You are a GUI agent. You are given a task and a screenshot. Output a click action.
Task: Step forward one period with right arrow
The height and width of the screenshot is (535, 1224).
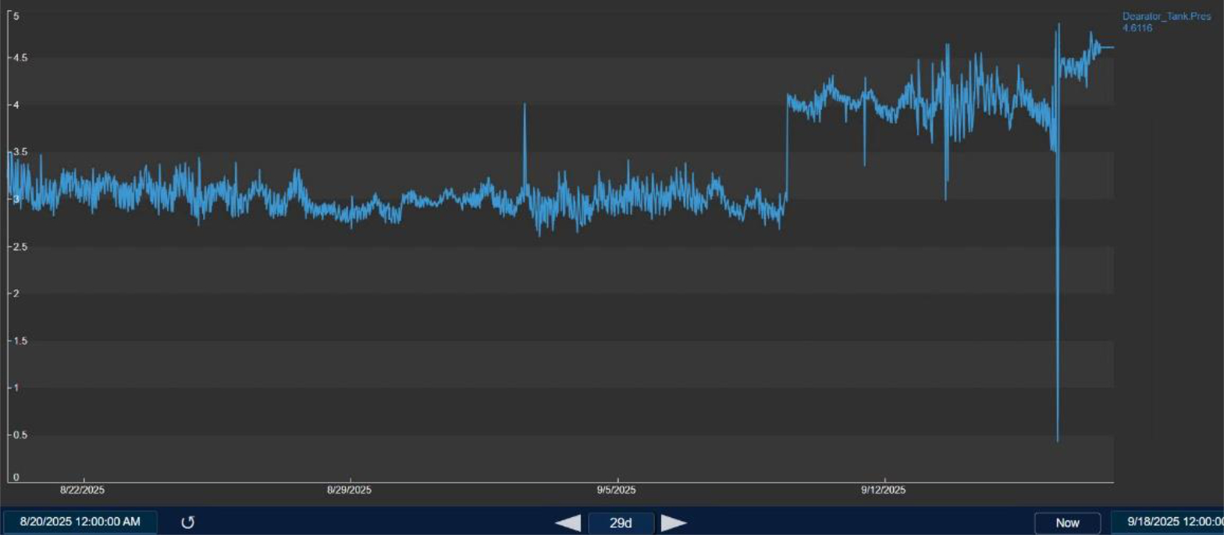click(674, 523)
